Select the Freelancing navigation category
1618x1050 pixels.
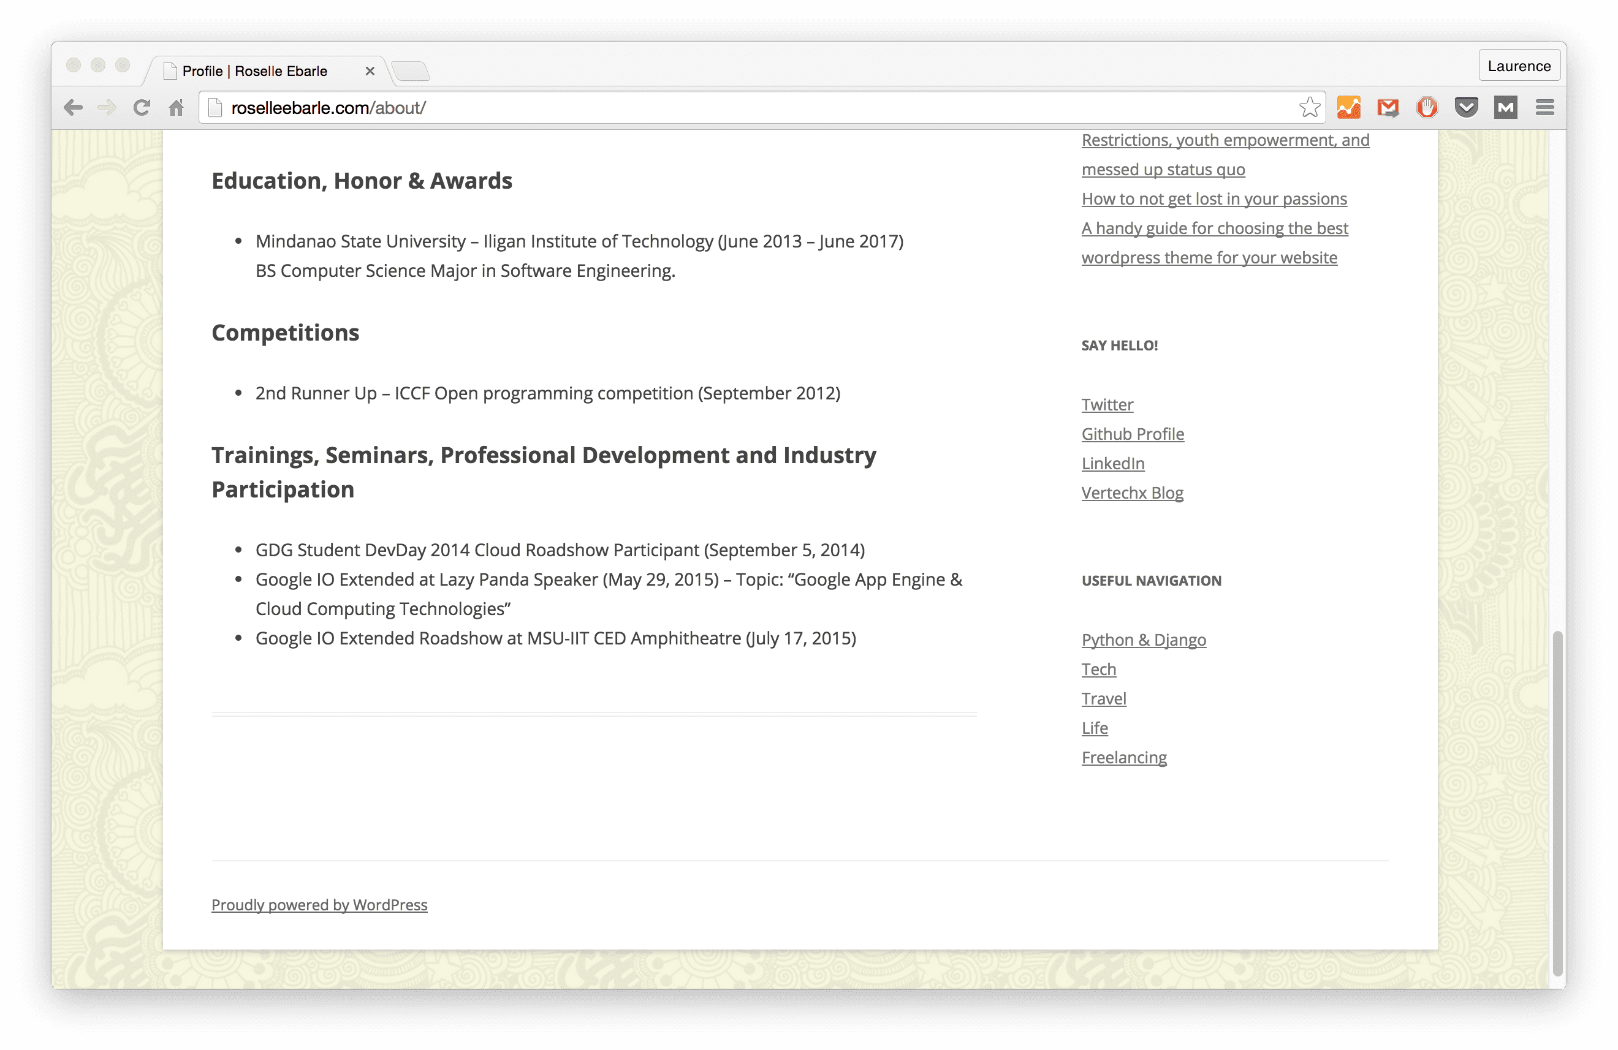(x=1124, y=757)
